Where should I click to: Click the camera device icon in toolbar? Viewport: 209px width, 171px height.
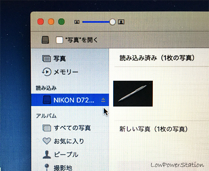[x=45, y=40]
